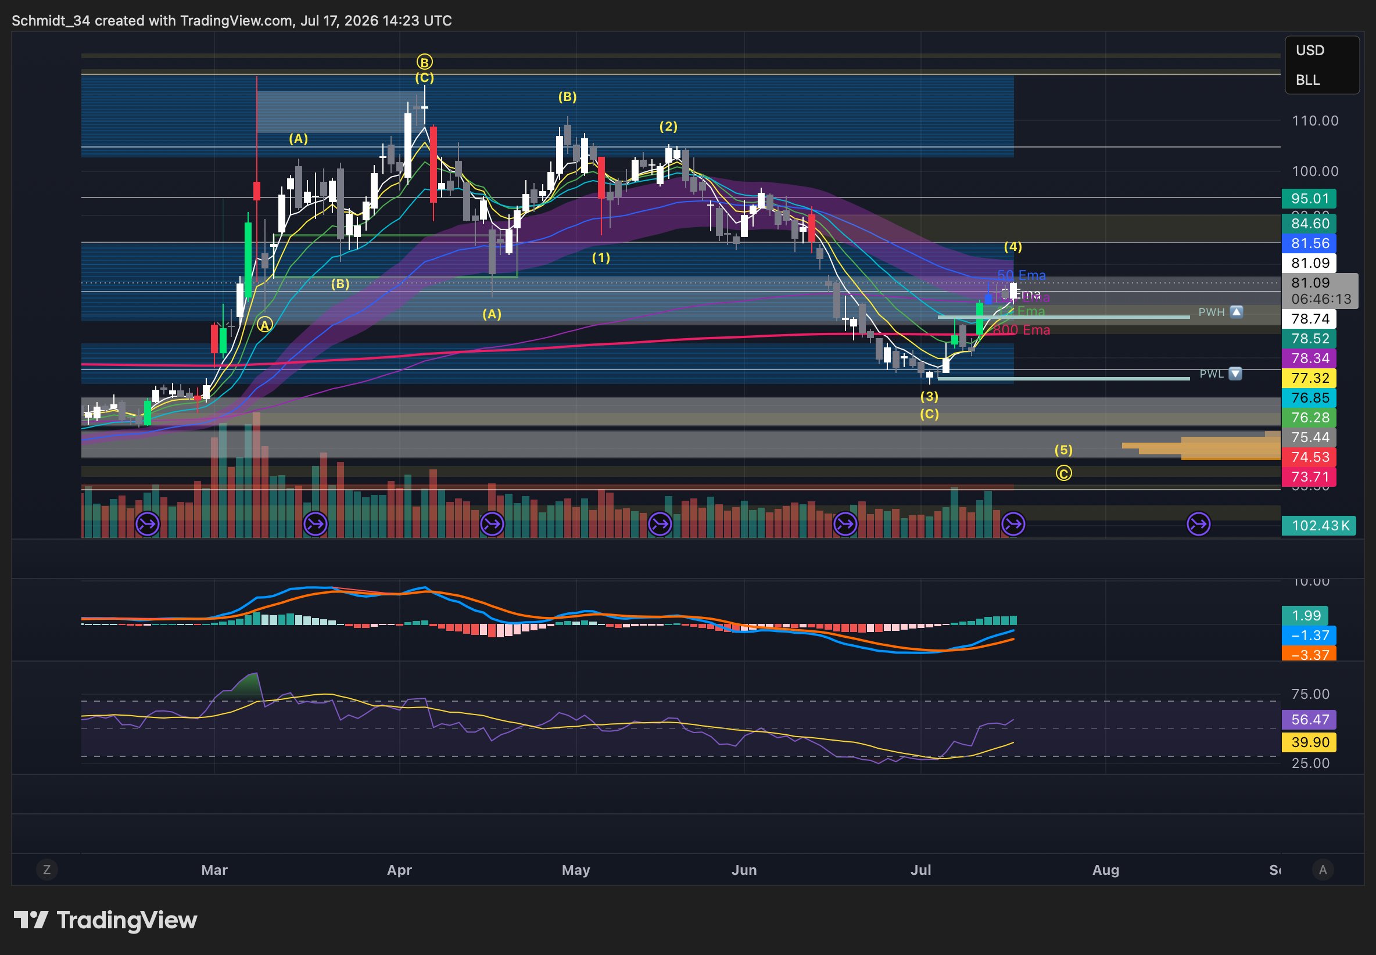The width and height of the screenshot is (1376, 955).
Task: Click the yellow 39.90 RSI average label
Action: point(1309,742)
